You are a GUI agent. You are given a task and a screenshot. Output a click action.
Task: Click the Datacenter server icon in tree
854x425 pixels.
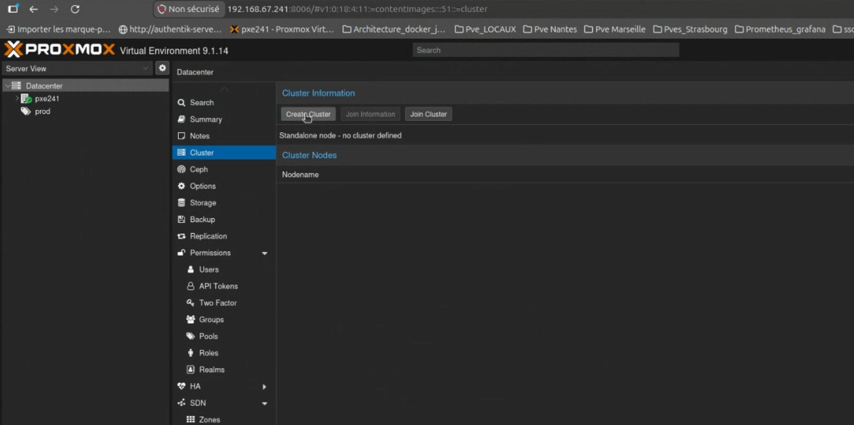[x=16, y=86]
